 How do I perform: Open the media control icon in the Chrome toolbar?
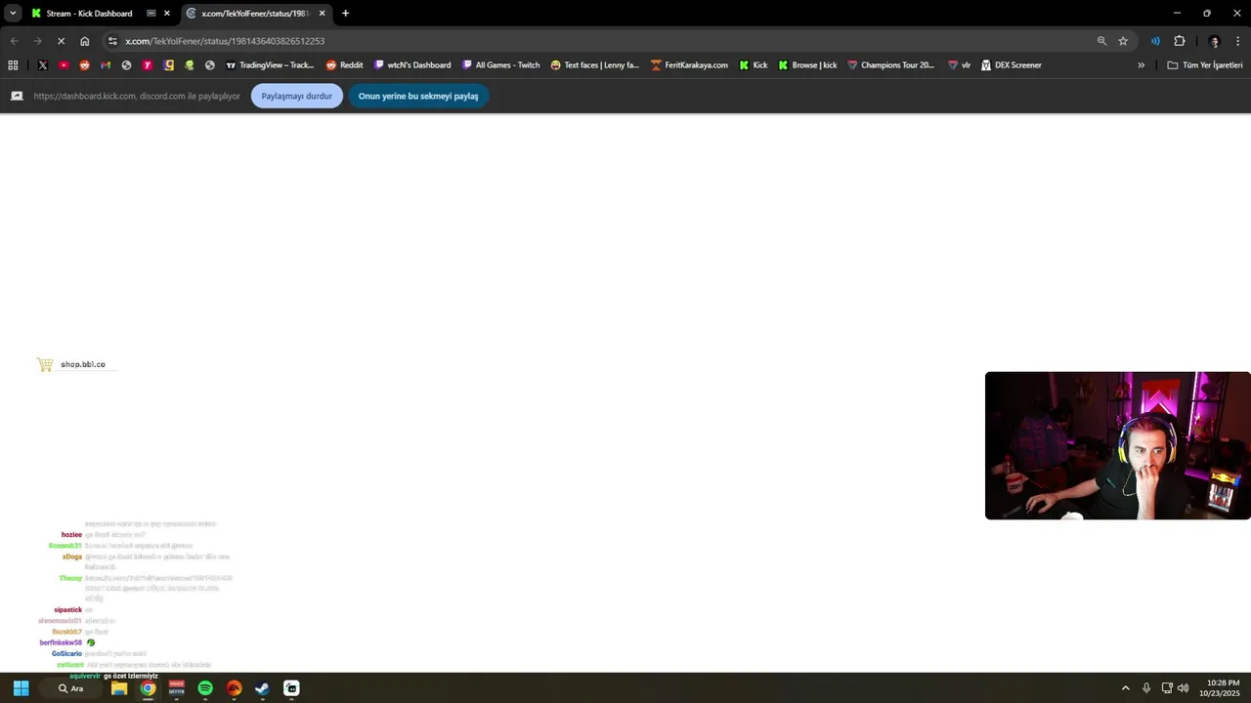click(x=1155, y=41)
